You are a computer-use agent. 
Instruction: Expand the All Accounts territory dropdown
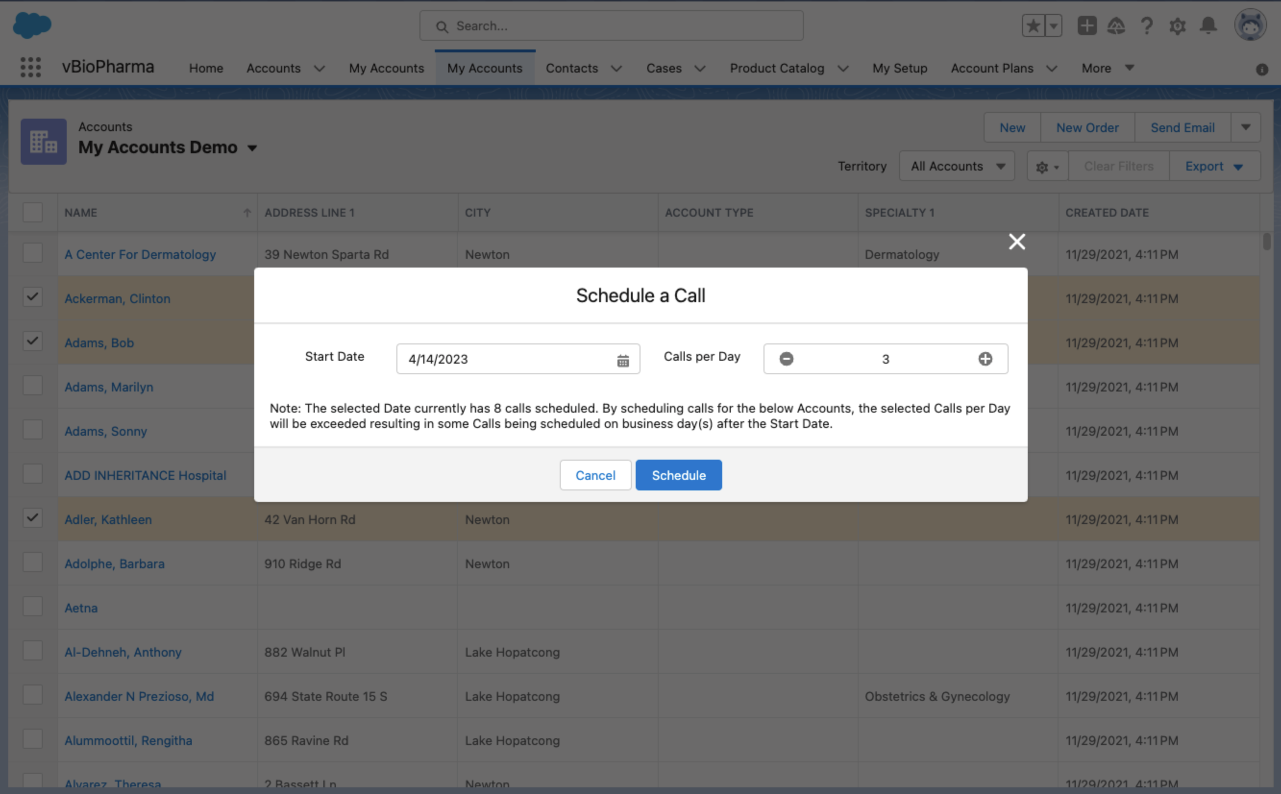pyautogui.click(x=956, y=167)
